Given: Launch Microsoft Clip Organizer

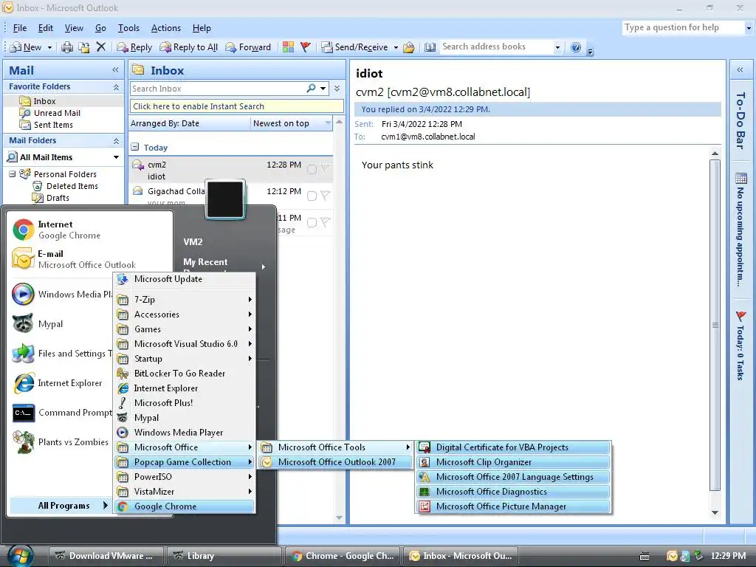Looking at the screenshot, I should 514,462.
